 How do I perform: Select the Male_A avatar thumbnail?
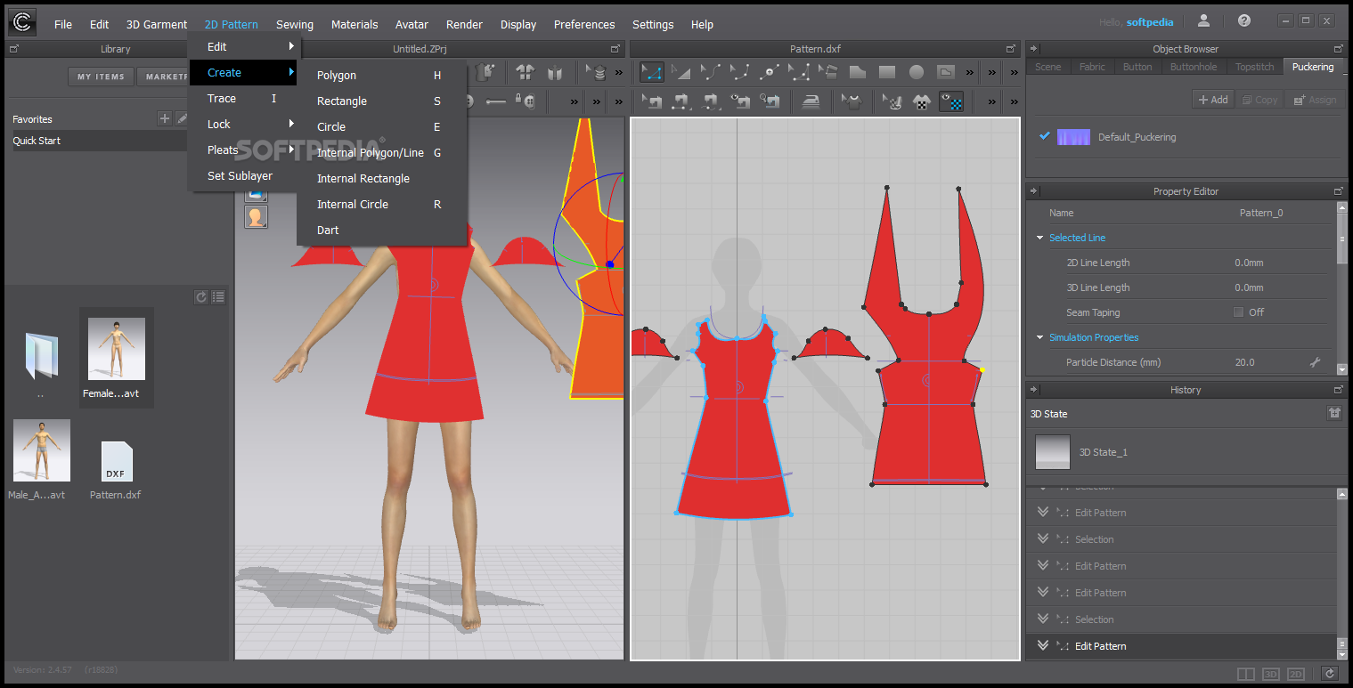click(42, 450)
